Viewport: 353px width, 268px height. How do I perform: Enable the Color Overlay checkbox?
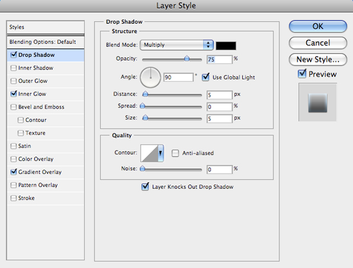click(x=14, y=159)
